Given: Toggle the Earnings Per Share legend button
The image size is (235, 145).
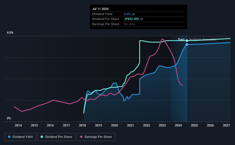Looking at the screenshot, I should click(x=96, y=137).
